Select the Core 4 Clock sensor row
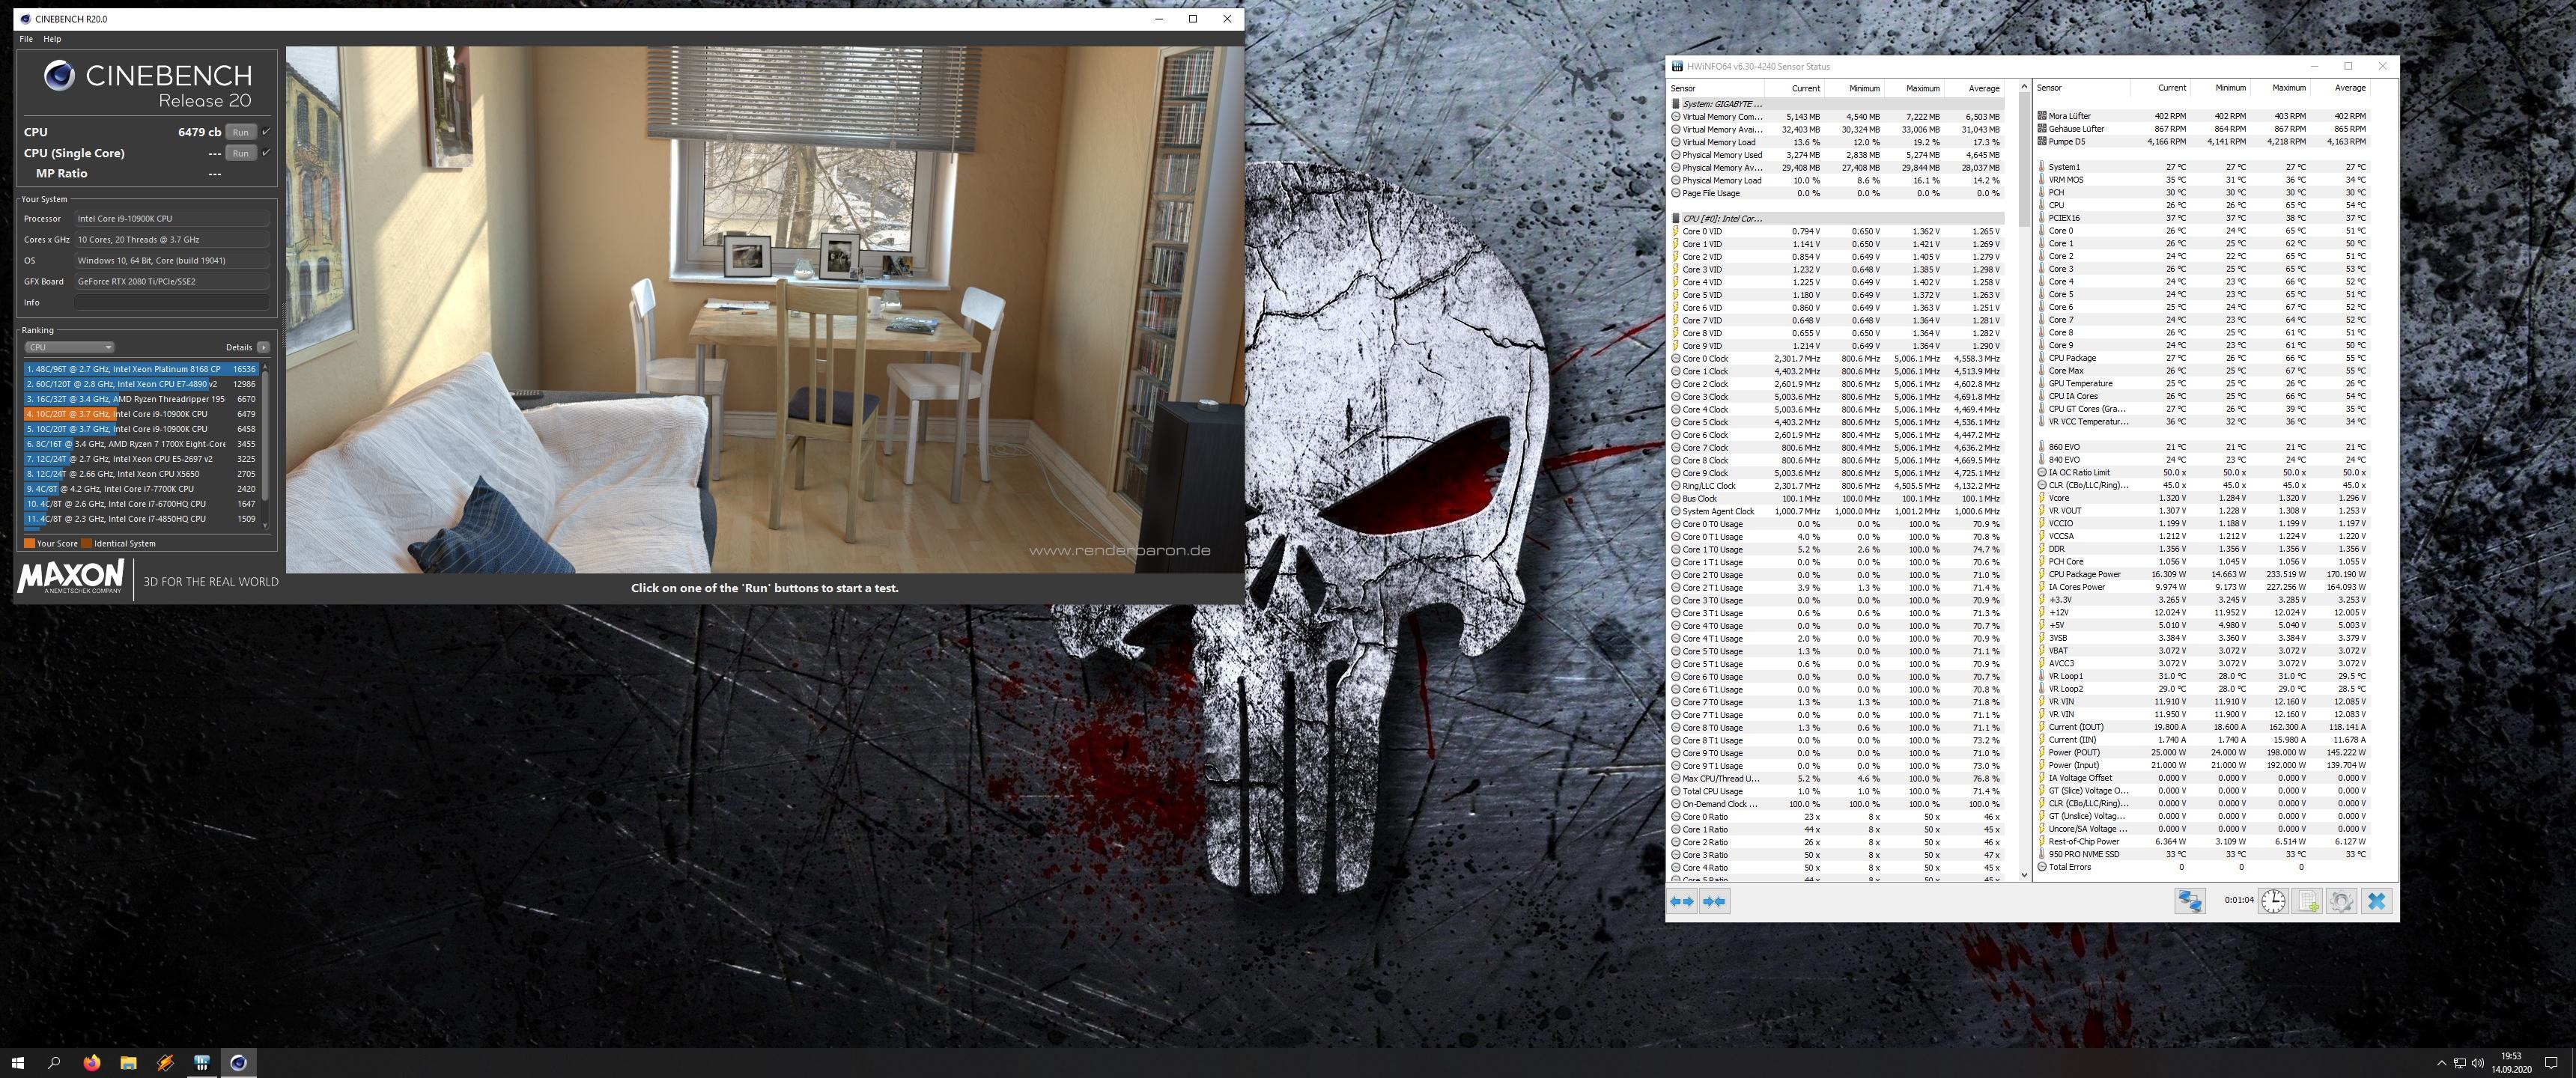Image resolution: width=2576 pixels, height=1078 pixels. (x=1837, y=409)
